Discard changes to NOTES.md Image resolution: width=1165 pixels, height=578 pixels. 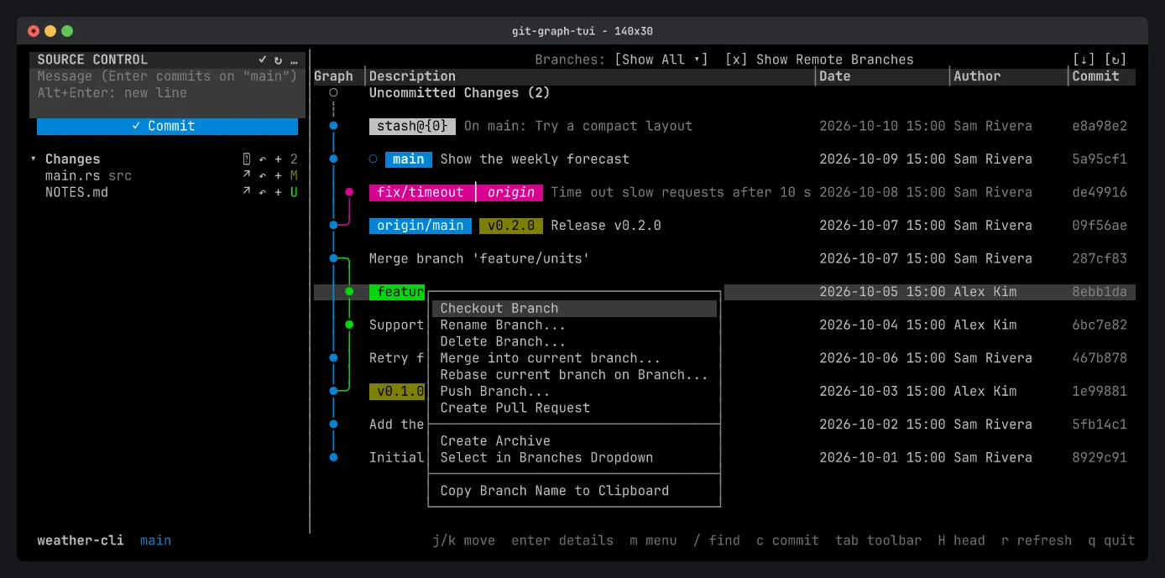click(x=262, y=192)
